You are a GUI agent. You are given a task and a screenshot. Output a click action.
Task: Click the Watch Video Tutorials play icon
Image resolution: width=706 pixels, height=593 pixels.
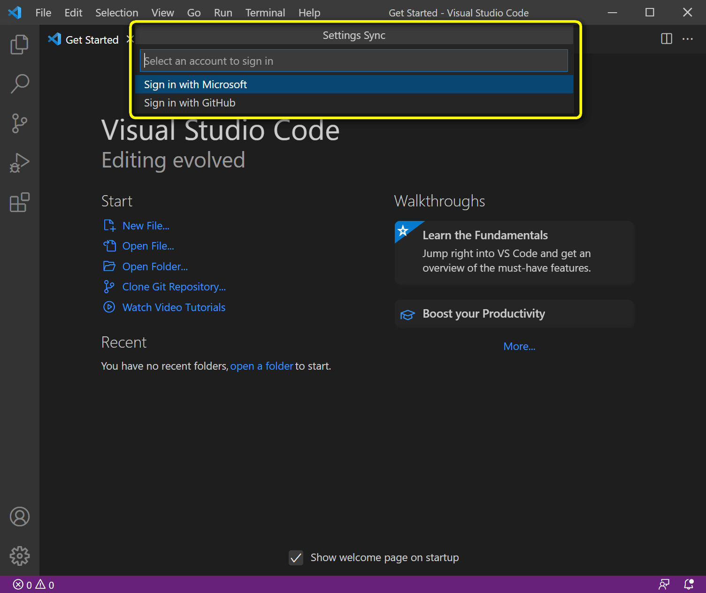point(109,307)
